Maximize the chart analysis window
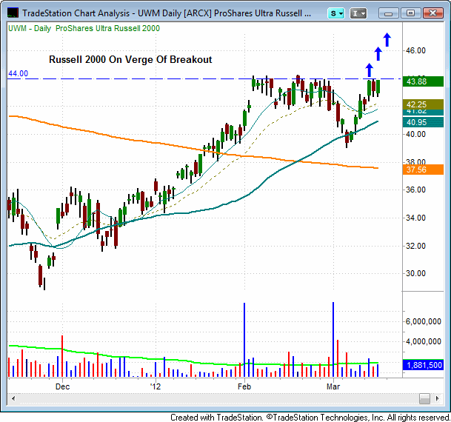The width and height of the screenshot is (451, 422). coord(410,13)
